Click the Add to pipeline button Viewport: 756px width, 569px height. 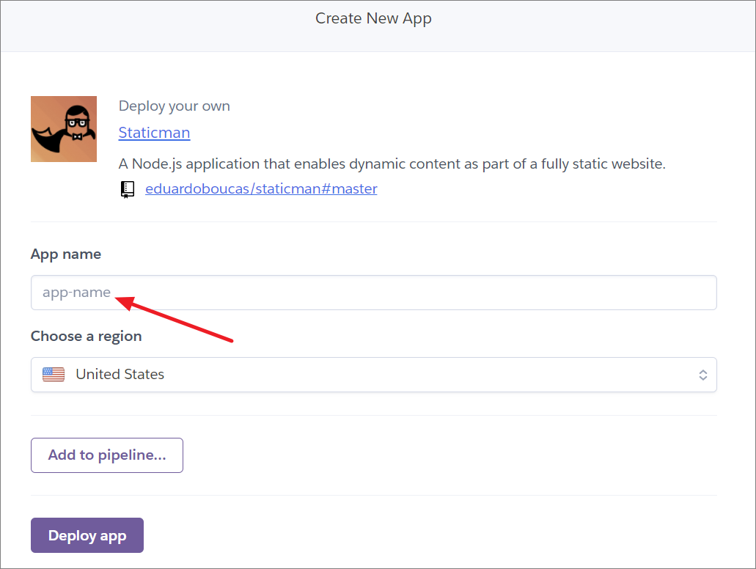(107, 455)
